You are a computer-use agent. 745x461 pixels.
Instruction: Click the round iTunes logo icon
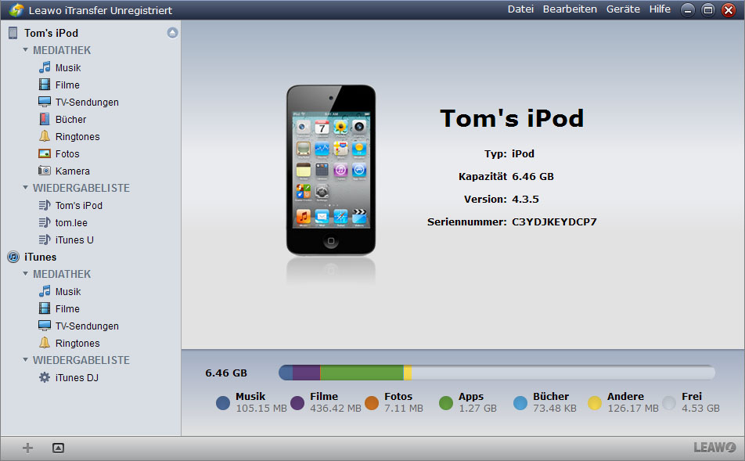[x=13, y=258]
